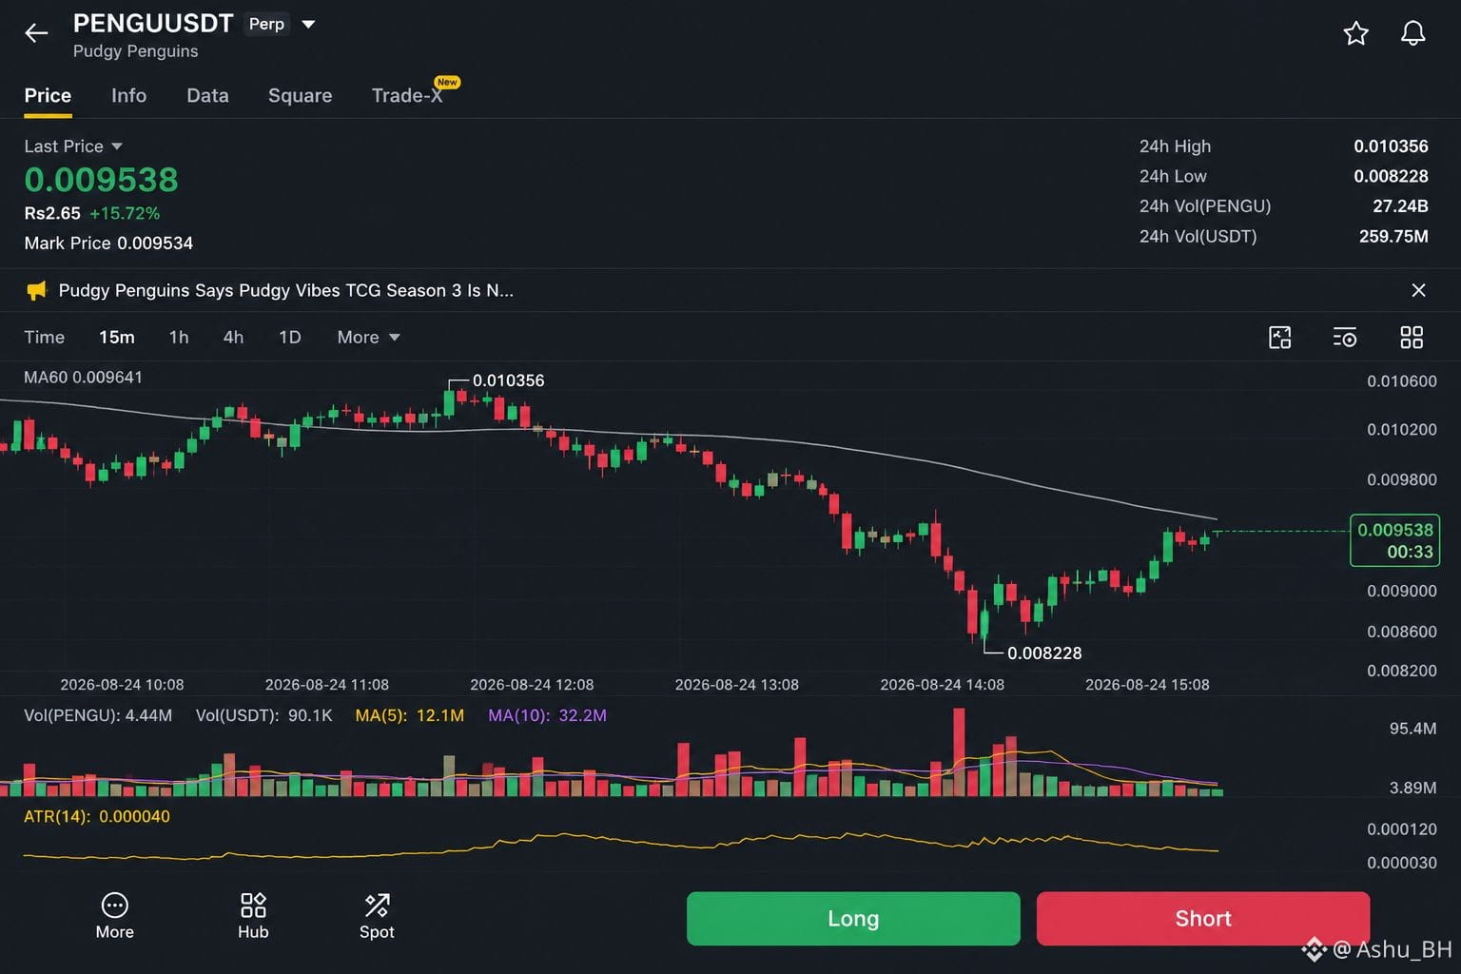Click the megaphone announcement icon
The width and height of the screenshot is (1461, 974).
pos(36,290)
